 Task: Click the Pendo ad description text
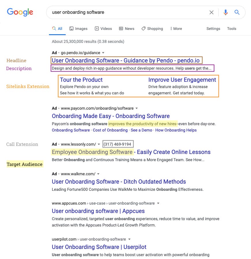coord(132,68)
